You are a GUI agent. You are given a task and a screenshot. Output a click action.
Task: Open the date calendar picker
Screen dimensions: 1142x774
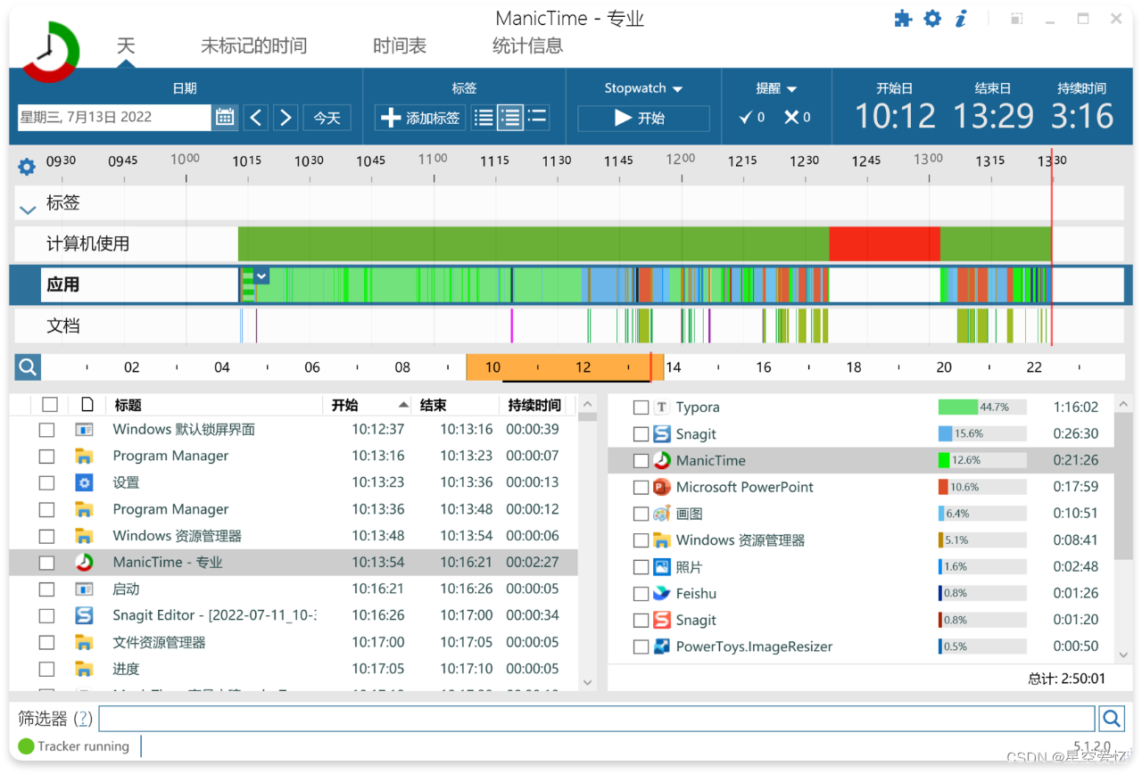click(225, 117)
